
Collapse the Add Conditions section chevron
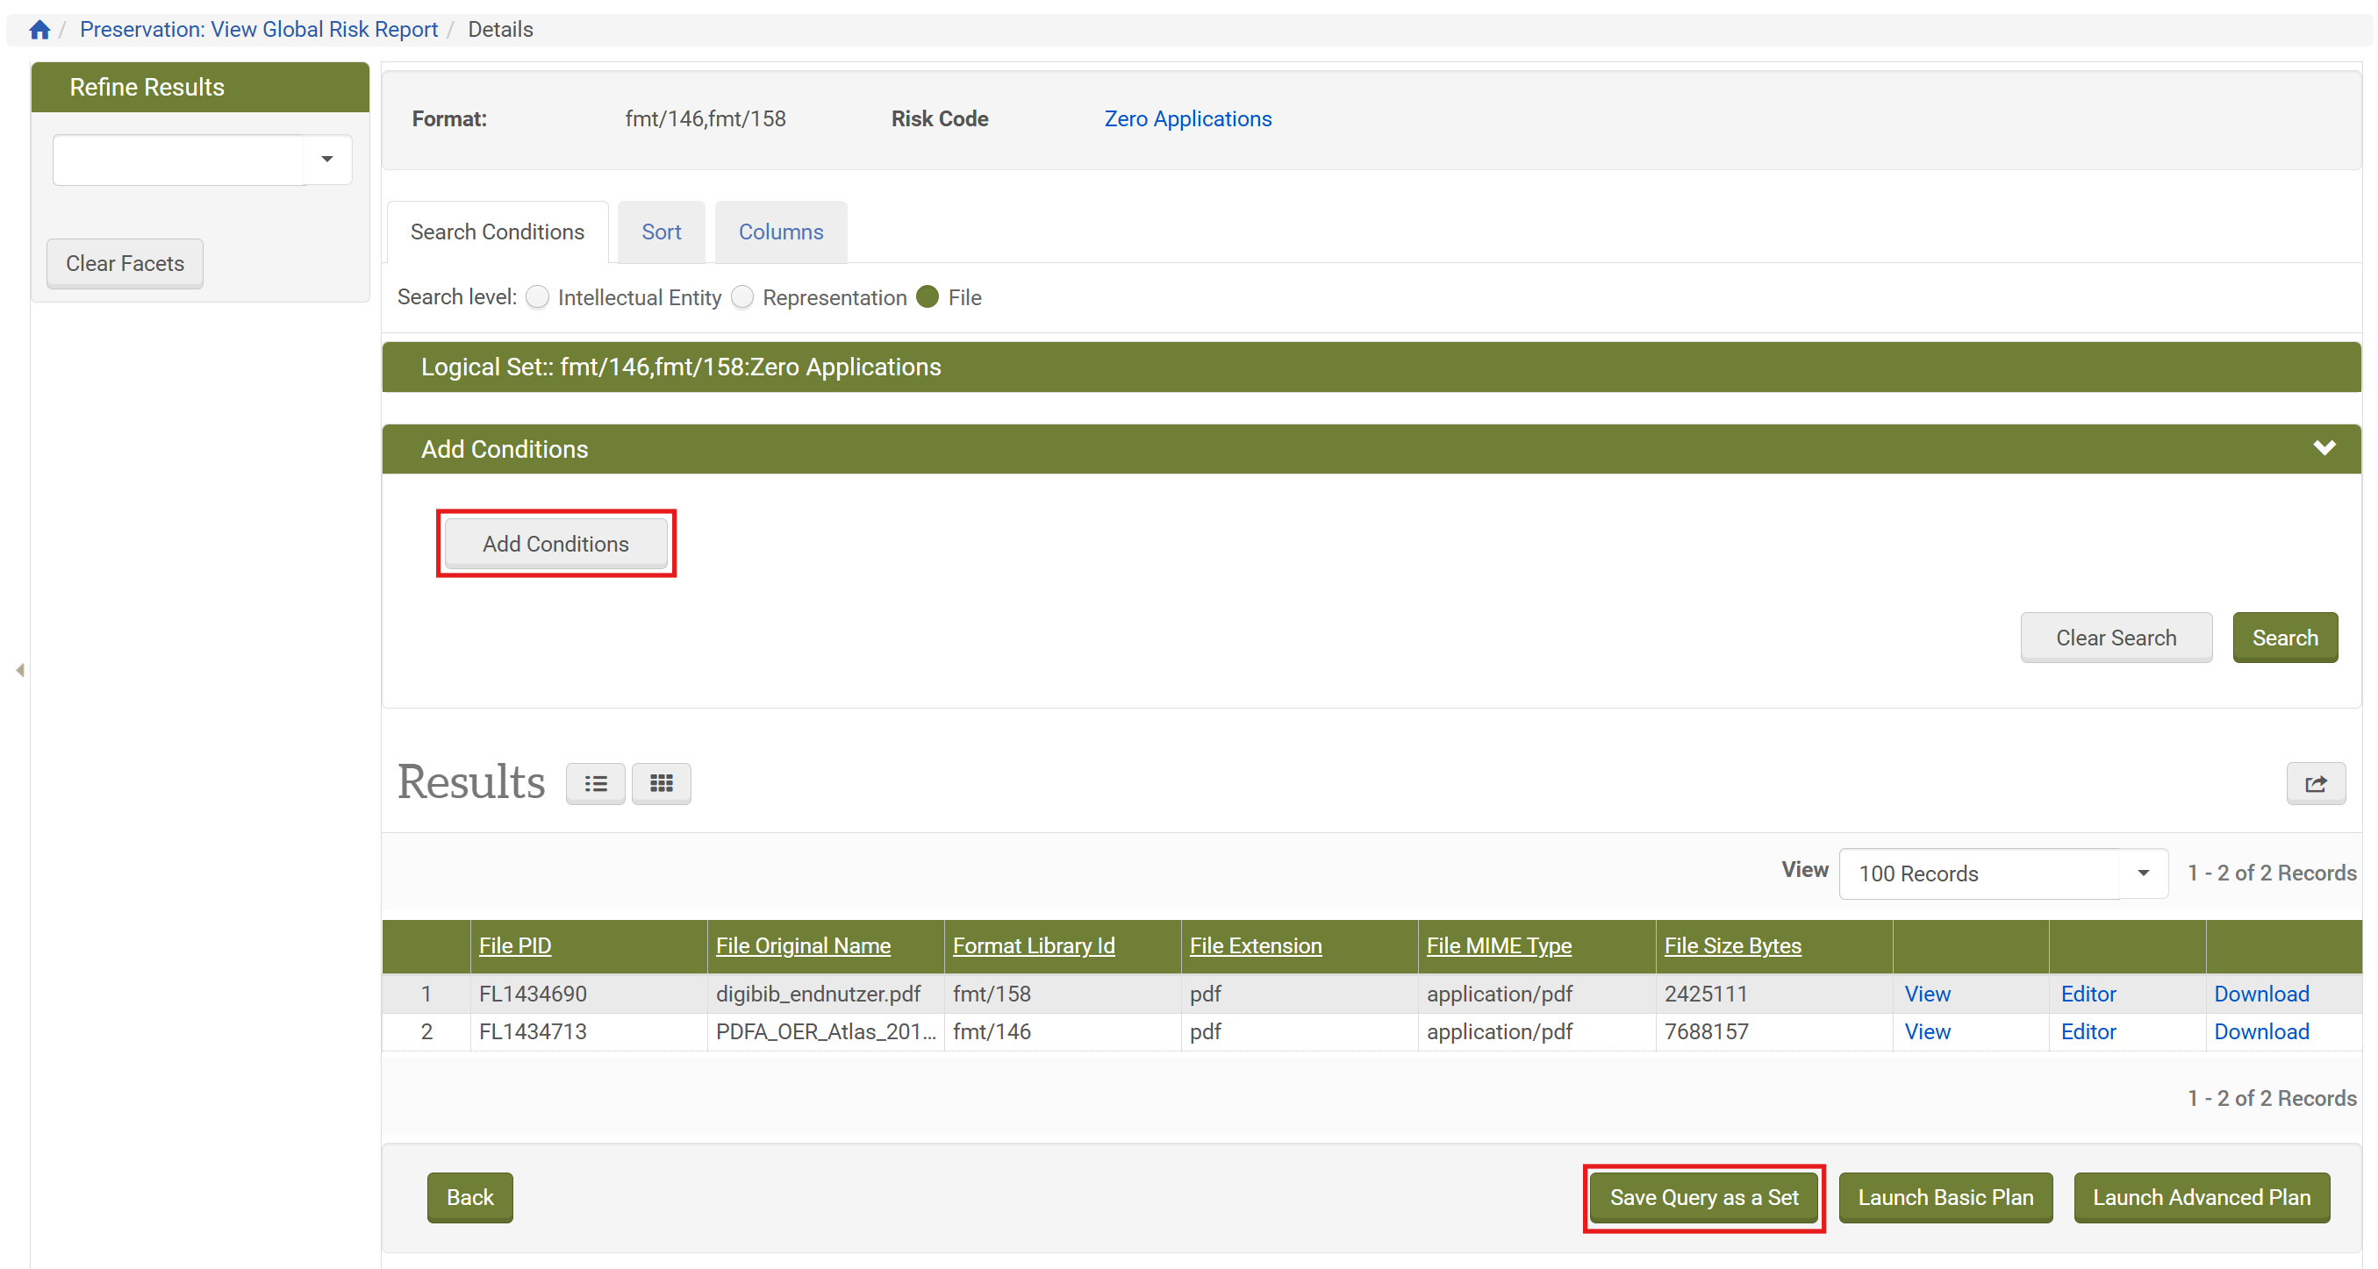click(2324, 448)
